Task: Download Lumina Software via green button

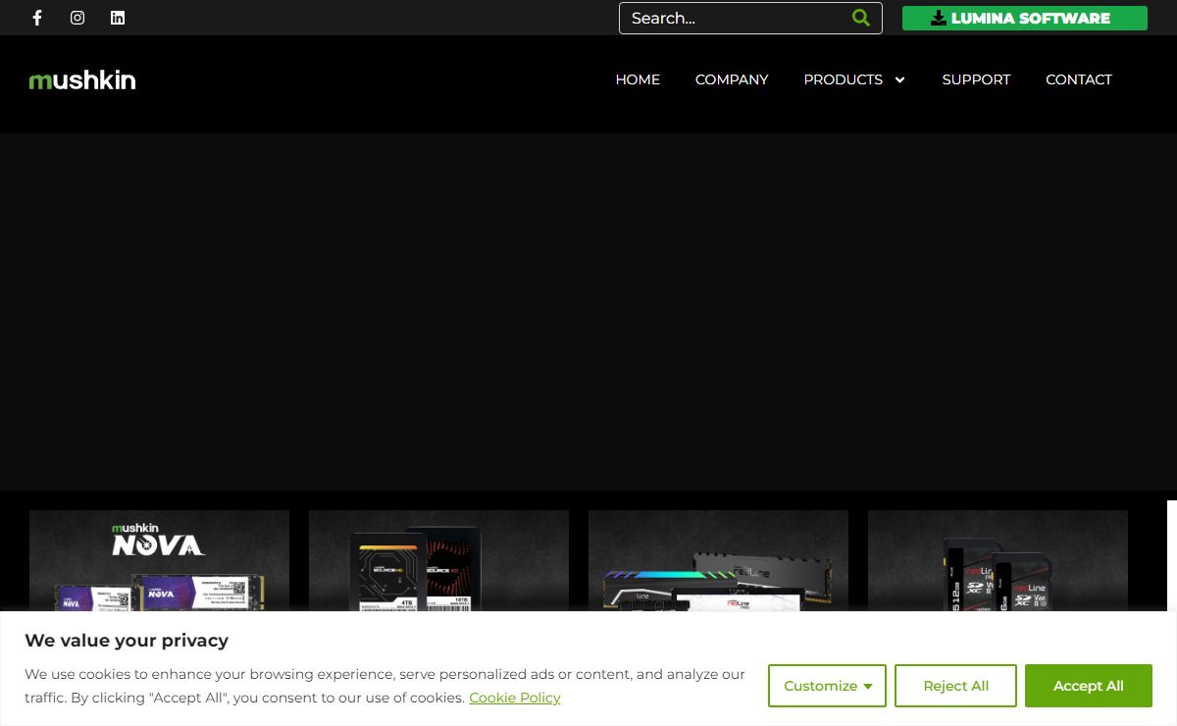Action: click(x=1024, y=18)
